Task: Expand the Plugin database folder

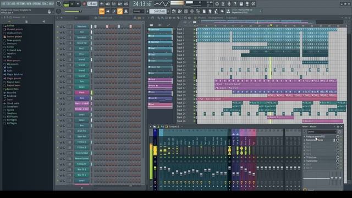Action: 13,74
